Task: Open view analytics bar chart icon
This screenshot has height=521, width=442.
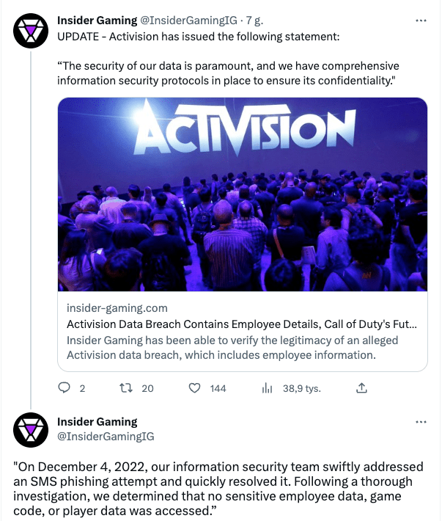Action: click(268, 388)
